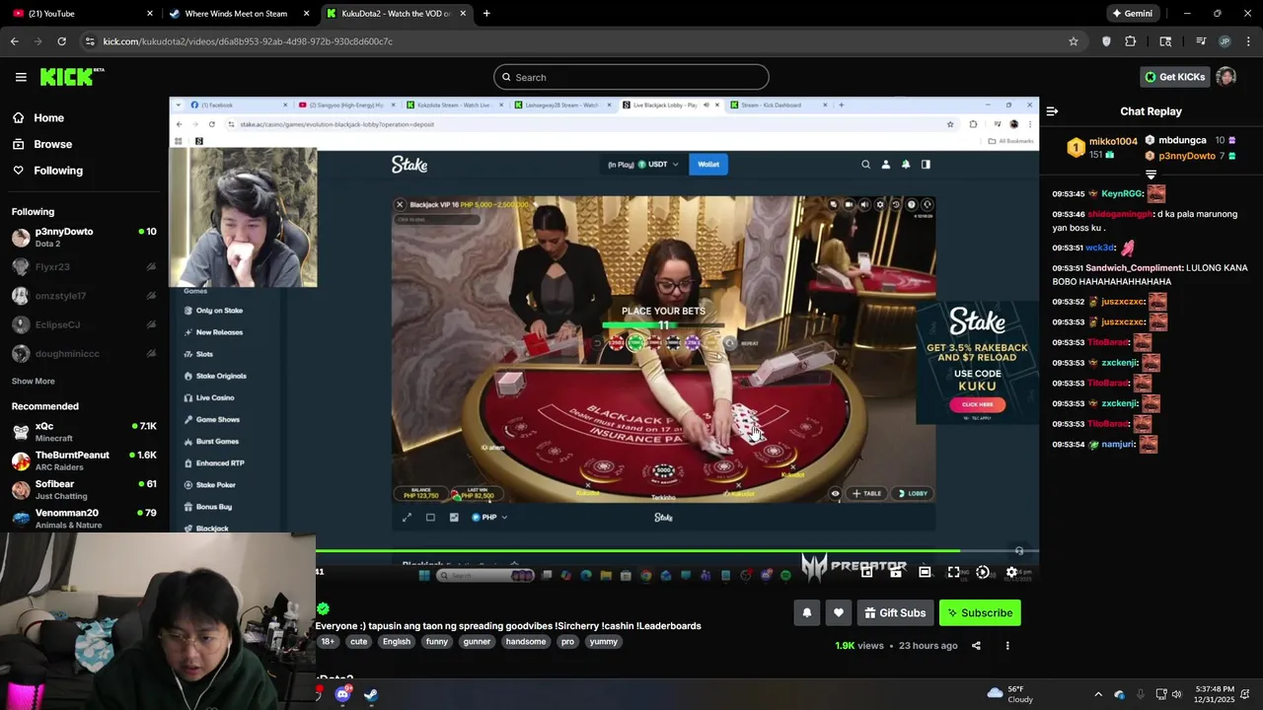This screenshot has height=710, width=1263.
Task: Open xQc recommended channel
Action: click(84, 431)
